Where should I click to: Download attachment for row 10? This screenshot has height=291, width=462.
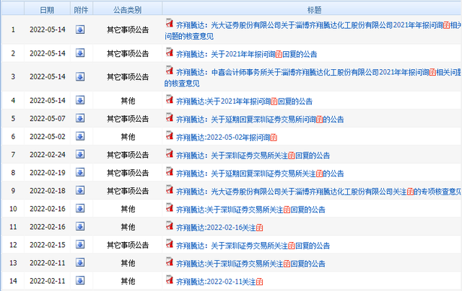(80, 209)
